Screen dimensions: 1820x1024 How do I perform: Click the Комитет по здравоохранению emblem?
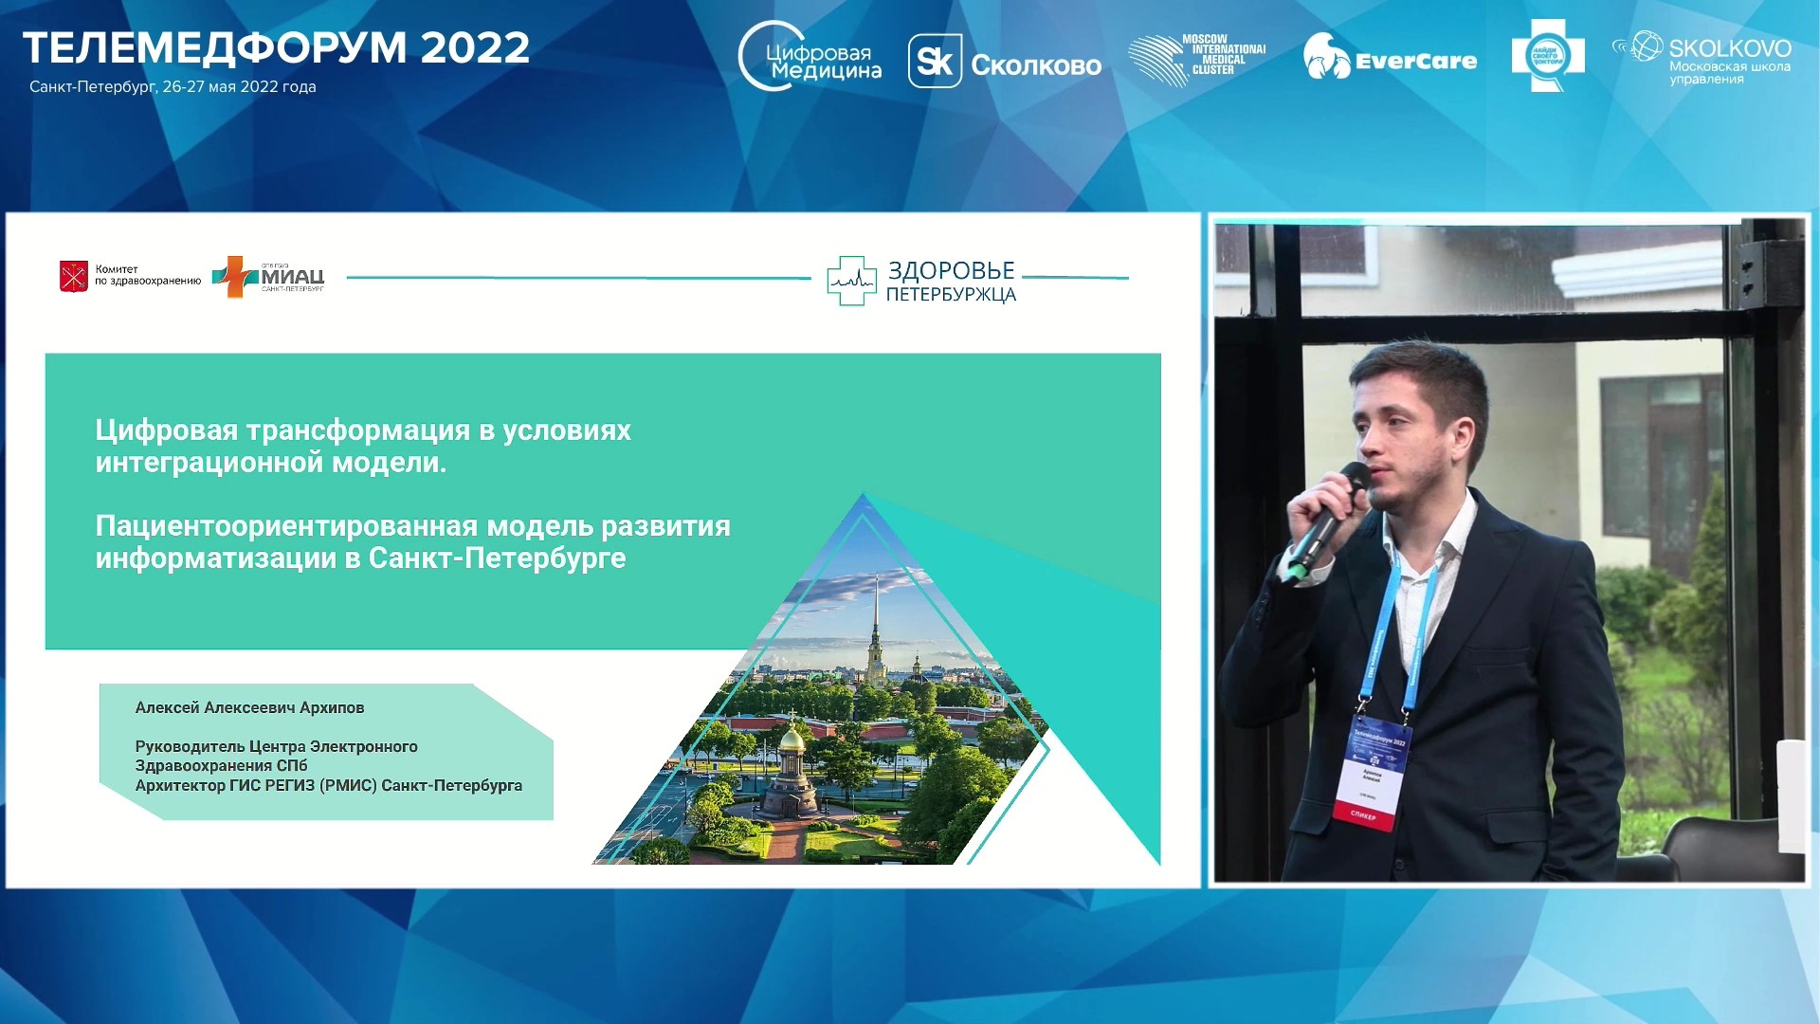click(x=74, y=276)
